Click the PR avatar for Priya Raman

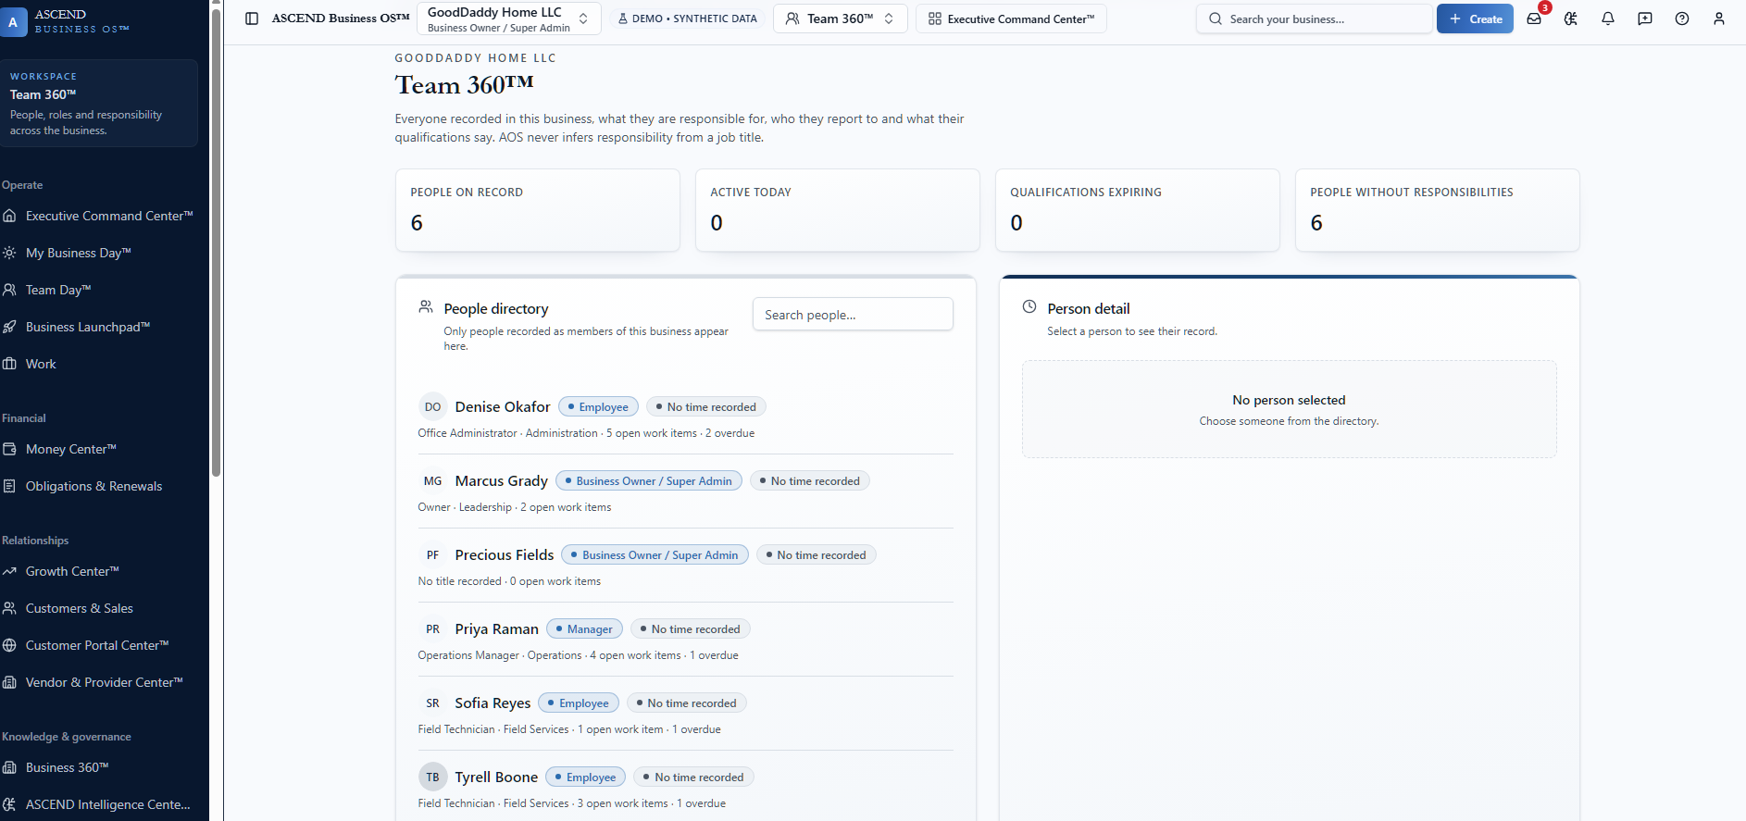point(432,629)
